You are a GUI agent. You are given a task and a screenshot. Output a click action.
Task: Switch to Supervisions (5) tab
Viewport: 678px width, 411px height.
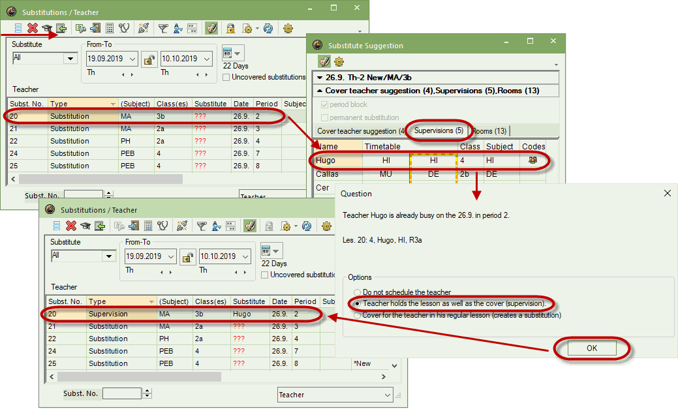[439, 130]
